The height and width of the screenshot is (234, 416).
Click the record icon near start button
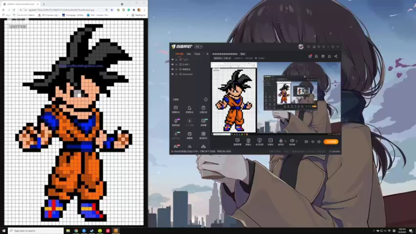[x=306, y=142]
